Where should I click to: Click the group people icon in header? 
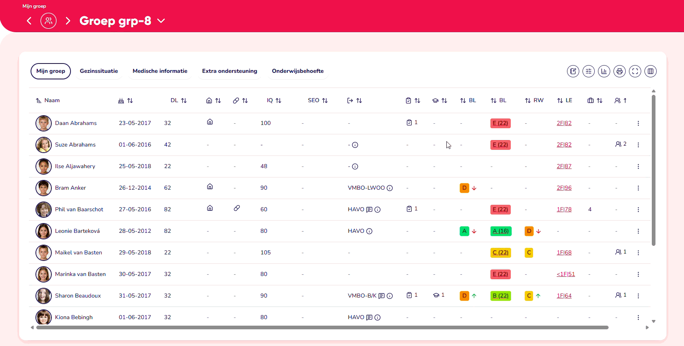pyautogui.click(x=49, y=21)
